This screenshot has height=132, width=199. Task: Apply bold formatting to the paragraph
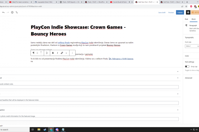53,53
